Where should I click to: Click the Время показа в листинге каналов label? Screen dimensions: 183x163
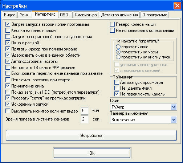click(37, 119)
